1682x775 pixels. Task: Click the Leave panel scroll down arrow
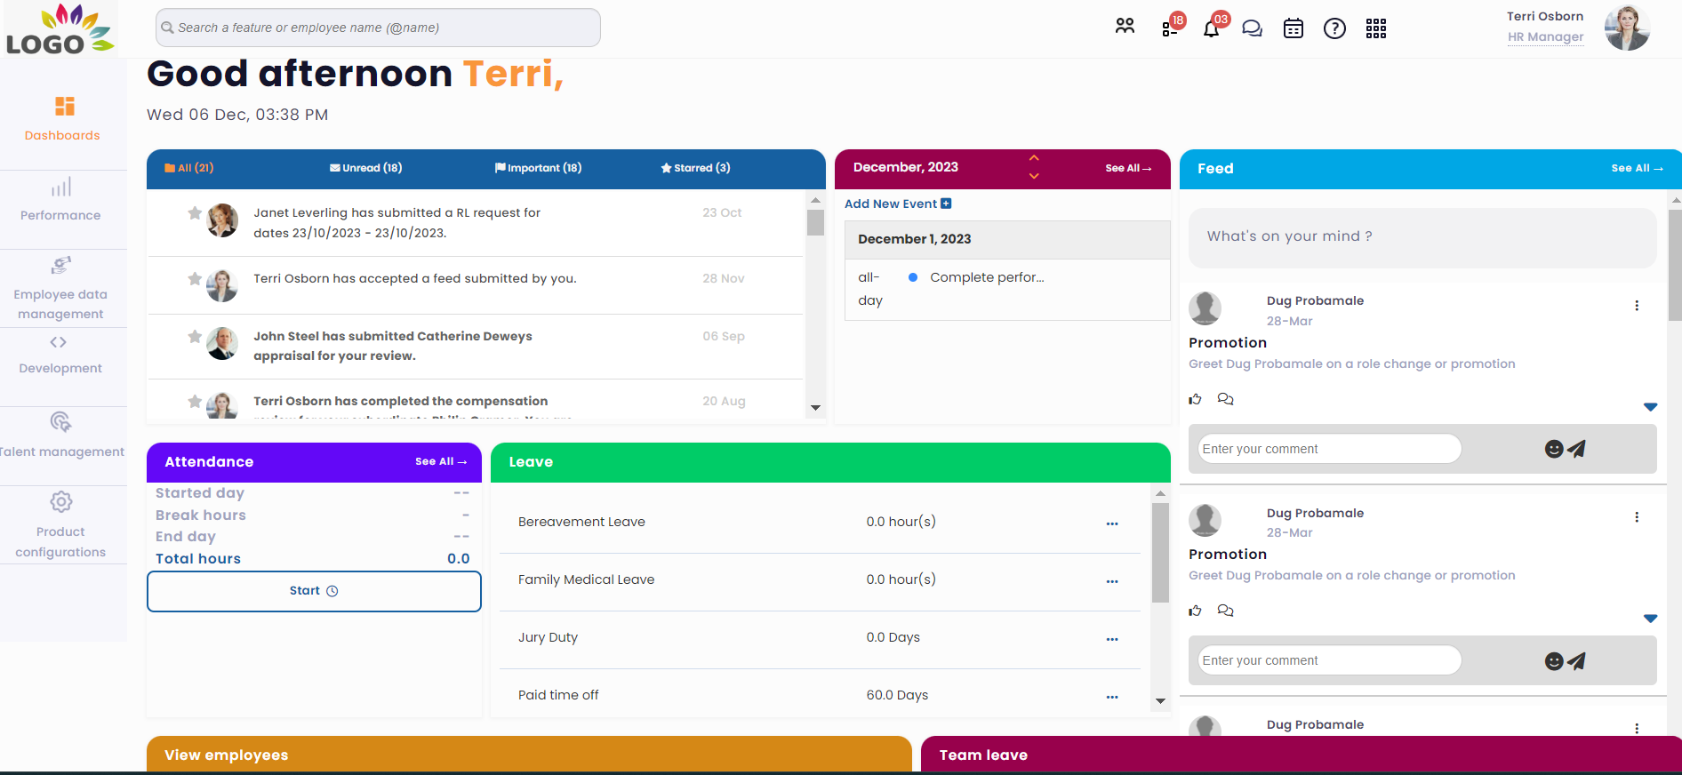point(1160,701)
